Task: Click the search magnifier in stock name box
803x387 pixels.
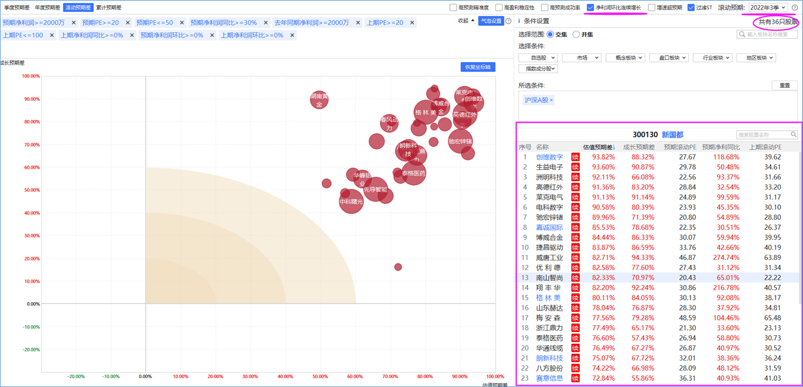Action: coord(793,134)
